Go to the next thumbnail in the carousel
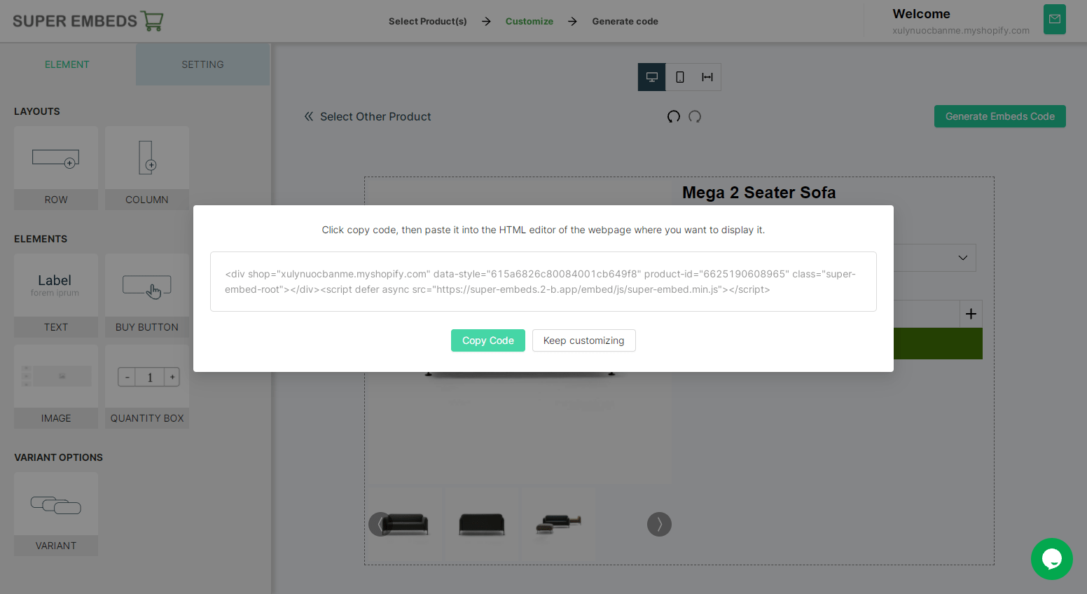 (x=659, y=524)
